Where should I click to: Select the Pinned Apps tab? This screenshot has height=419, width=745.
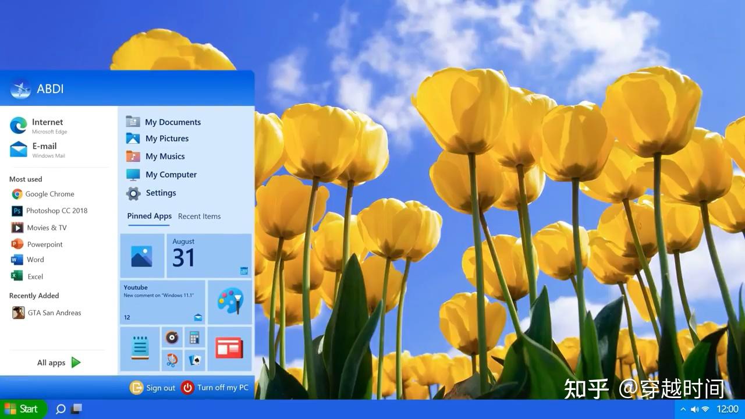[149, 216]
